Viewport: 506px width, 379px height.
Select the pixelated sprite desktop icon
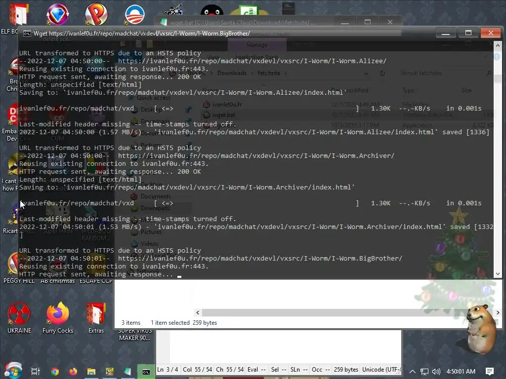click(x=173, y=10)
